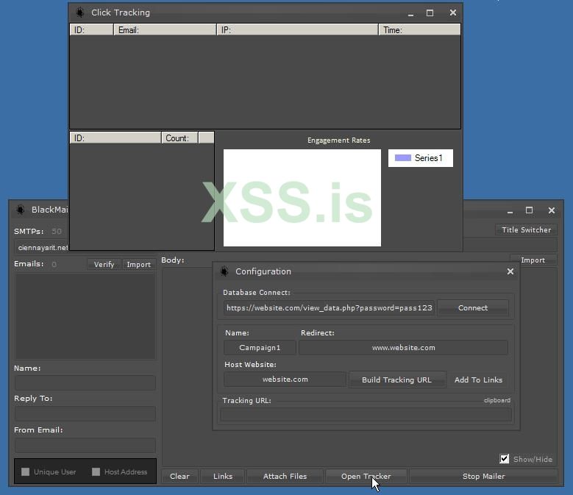
Task: Close the Configuration dialog
Action: coord(510,271)
